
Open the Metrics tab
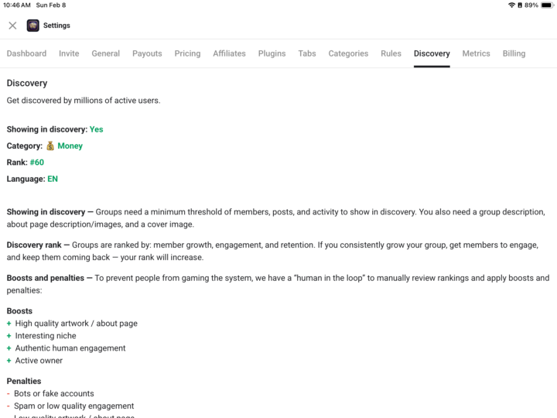coord(476,53)
